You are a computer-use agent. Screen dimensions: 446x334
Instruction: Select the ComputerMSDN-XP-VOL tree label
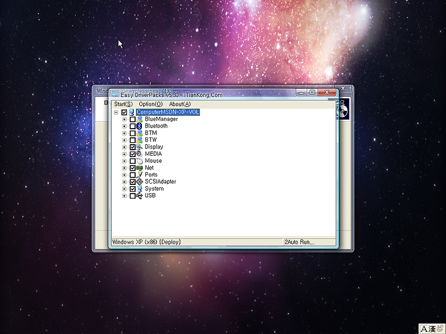[x=168, y=112]
